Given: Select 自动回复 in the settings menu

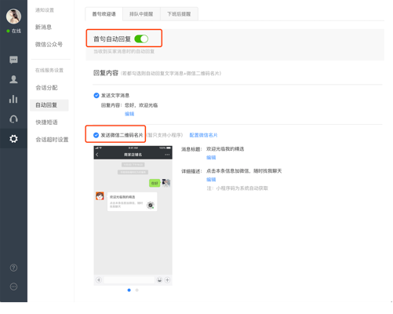Looking at the screenshot, I should (49, 105).
